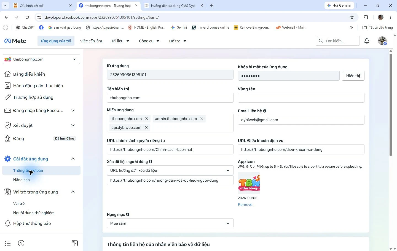
Task: Open Nâng cao settings
Action: point(22,180)
